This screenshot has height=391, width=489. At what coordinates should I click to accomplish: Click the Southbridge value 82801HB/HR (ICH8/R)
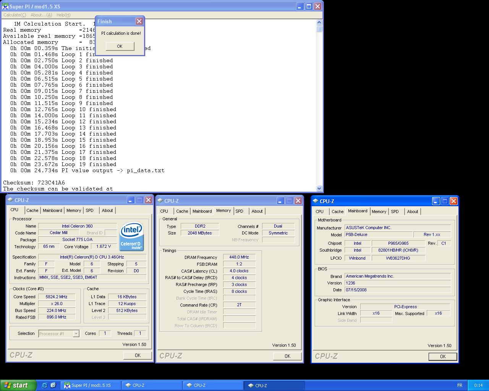pos(398,250)
